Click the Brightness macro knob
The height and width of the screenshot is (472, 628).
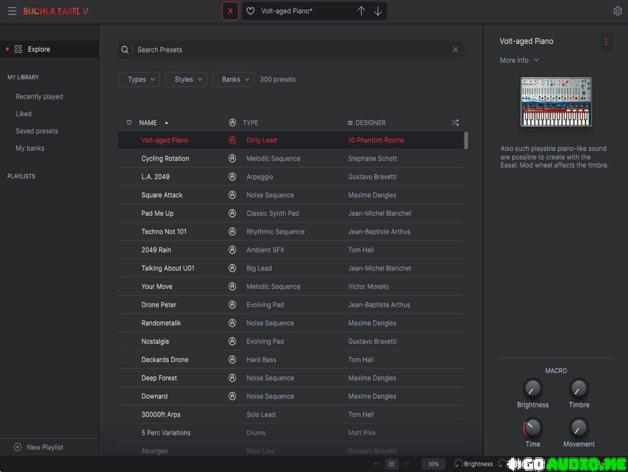click(533, 388)
